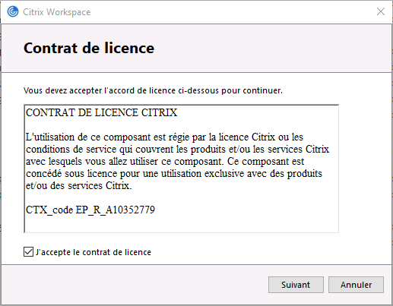Untick the license agreement checkbox
This screenshot has height=306, width=393.
click(x=28, y=252)
